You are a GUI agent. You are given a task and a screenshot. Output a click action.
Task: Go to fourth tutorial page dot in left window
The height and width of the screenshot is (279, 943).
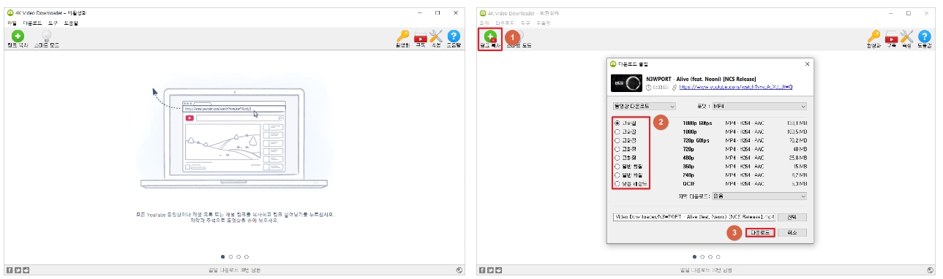[x=247, y=257]
